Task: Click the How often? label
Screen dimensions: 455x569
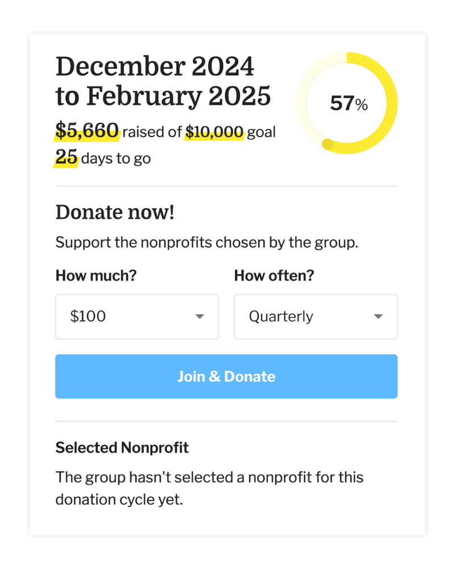Action: (274, 276)
